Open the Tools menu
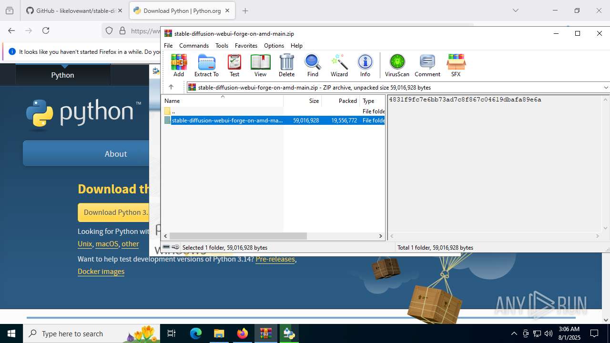This screenshot has height=343, width=610. pos(222,46)
